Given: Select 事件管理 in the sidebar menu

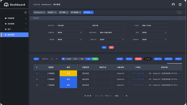Looking at the screenshot, I should coord(15,35).
